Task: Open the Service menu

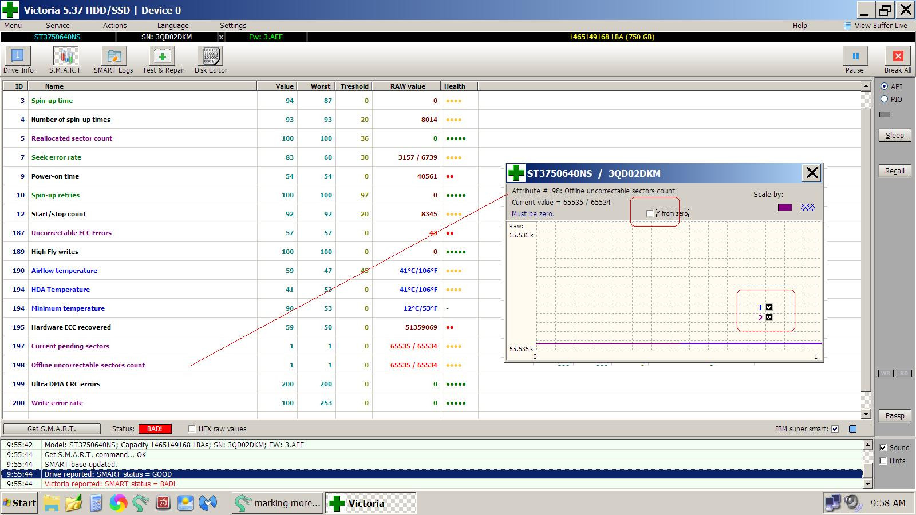Action: pyautogui.click(x=58, y=26)
